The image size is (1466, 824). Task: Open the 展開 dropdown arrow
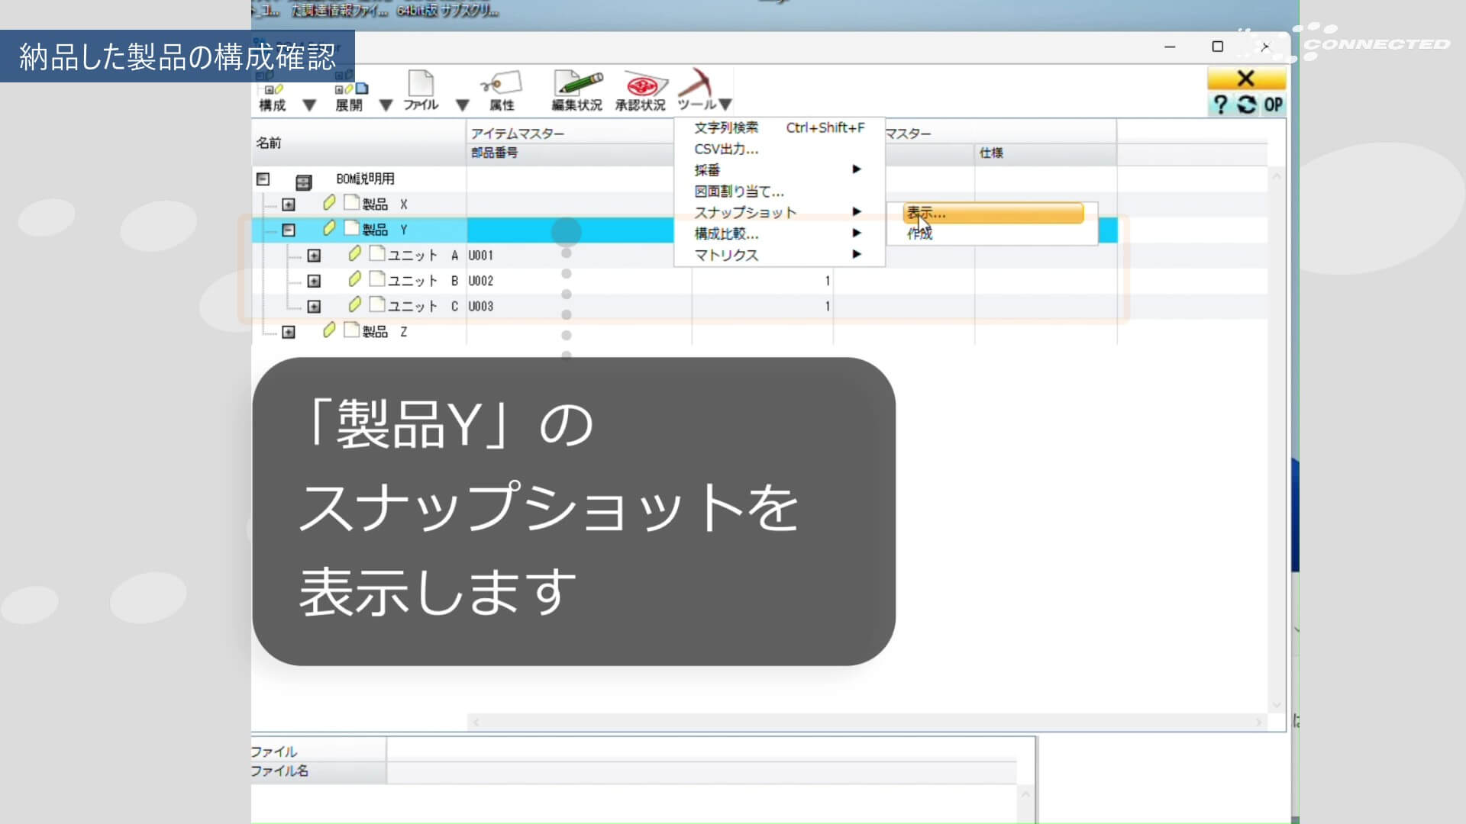pos(386,105)
